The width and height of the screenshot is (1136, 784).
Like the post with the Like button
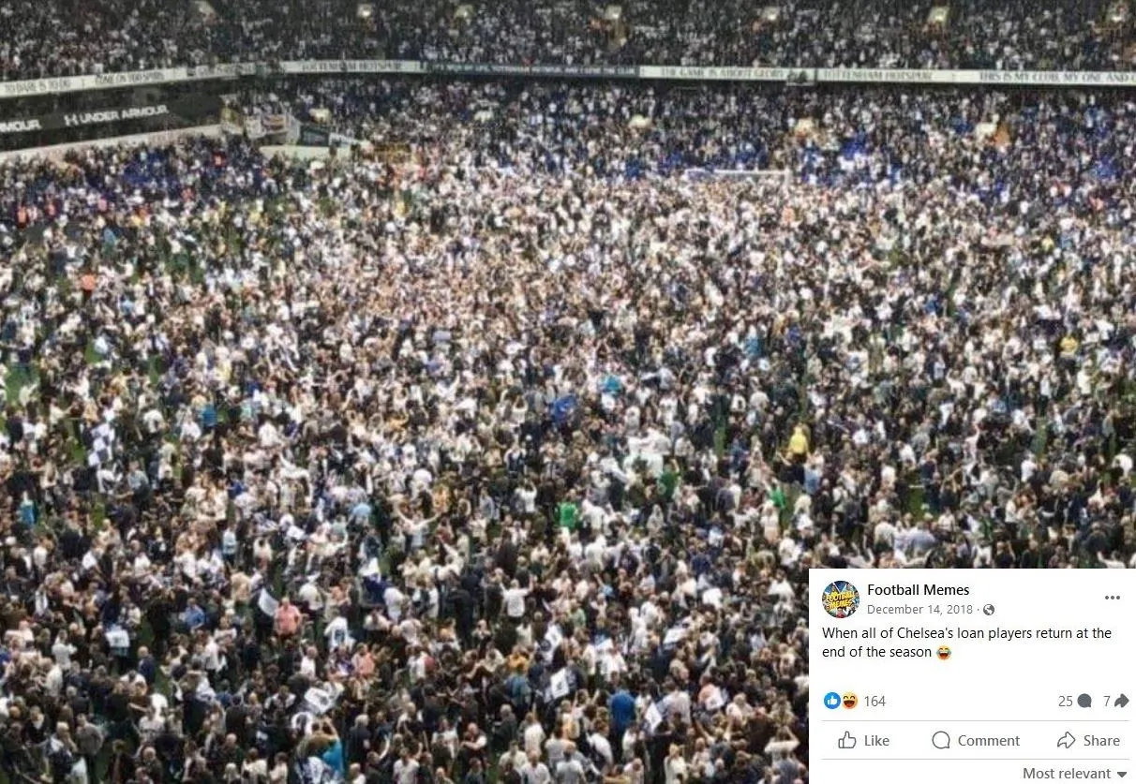(x=863, y=740)
